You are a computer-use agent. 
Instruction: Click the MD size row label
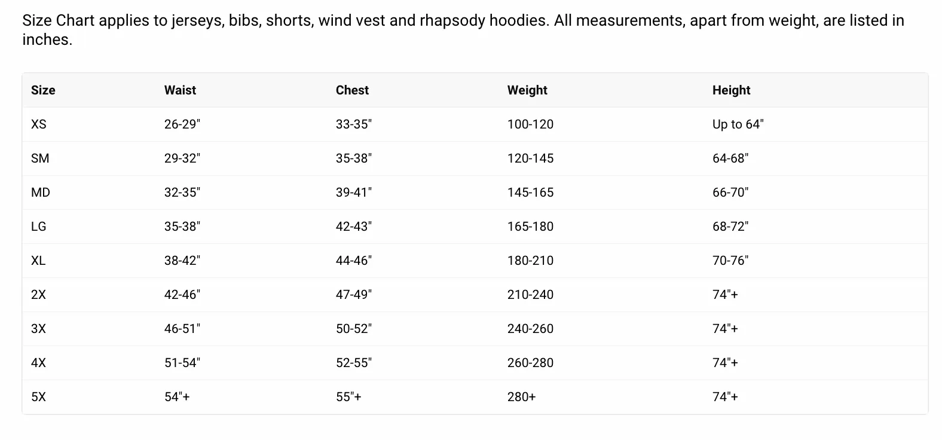[41, 192]
